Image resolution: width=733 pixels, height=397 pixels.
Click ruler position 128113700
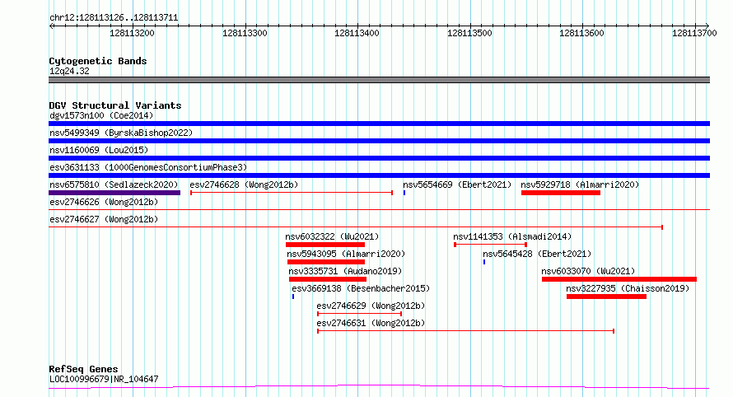tap(694, 33)
